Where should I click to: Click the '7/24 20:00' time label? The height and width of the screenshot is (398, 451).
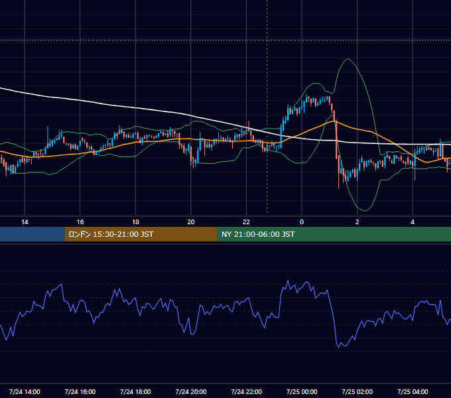[x=191, y=391]
